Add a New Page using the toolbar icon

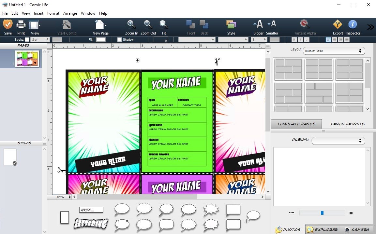click(x=99, y=24)
